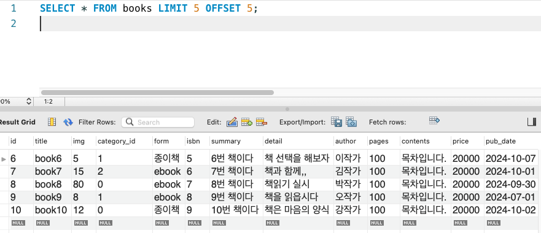The image size is (541, 233).
Task: Click the NULL cell under the pub_date column
Action: [x=493, y=223]
